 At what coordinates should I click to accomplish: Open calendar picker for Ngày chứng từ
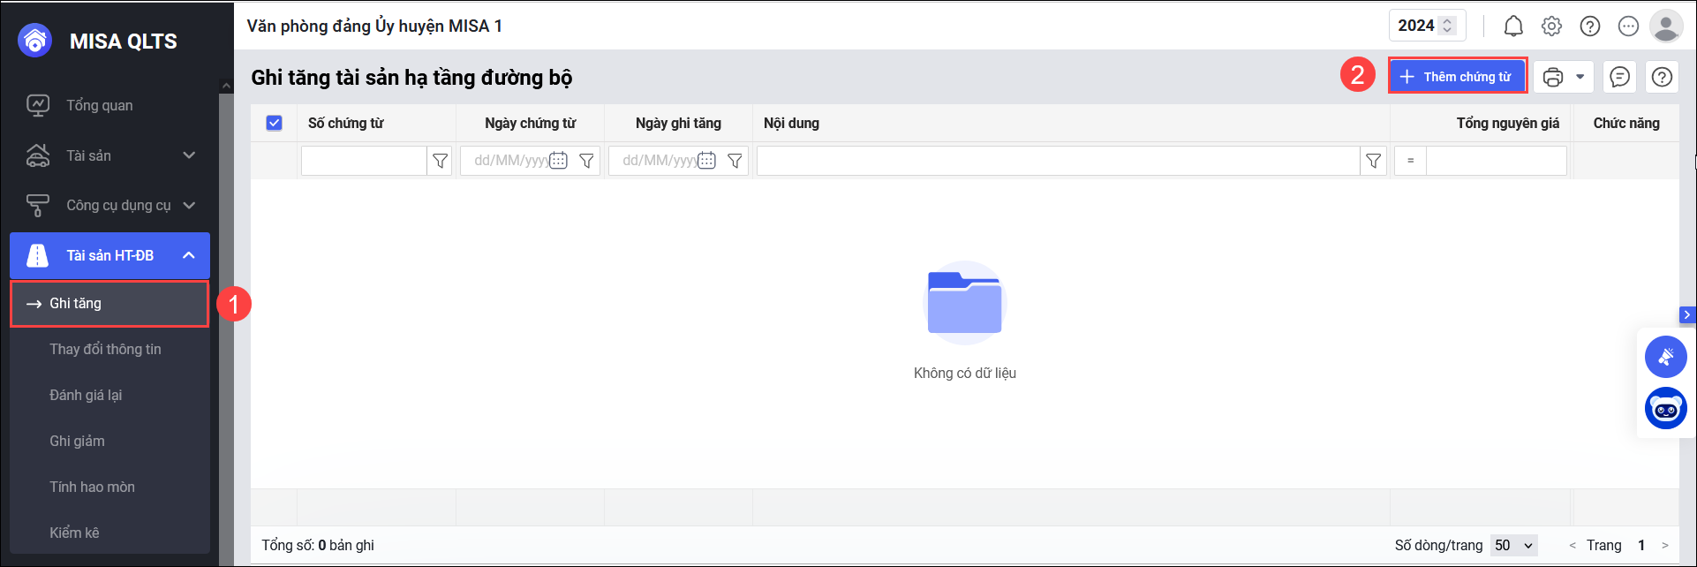(558, 161)
